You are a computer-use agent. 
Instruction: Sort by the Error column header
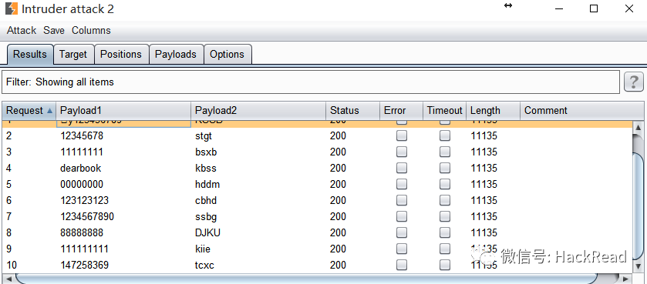pyautogui.click(x=401, y=111)
